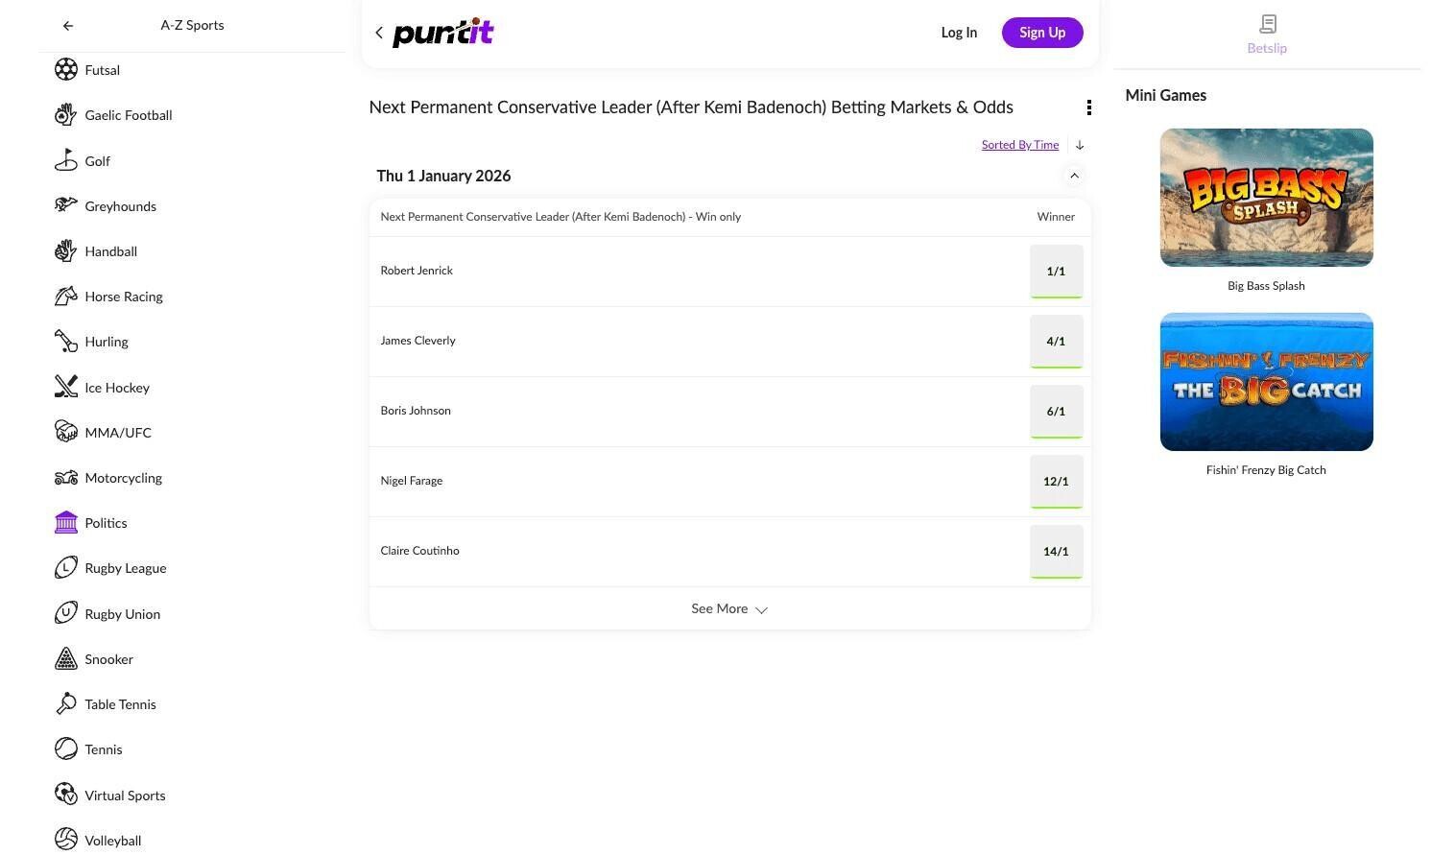Expand See More selections
1431x855 pixels.
(729, 609)
